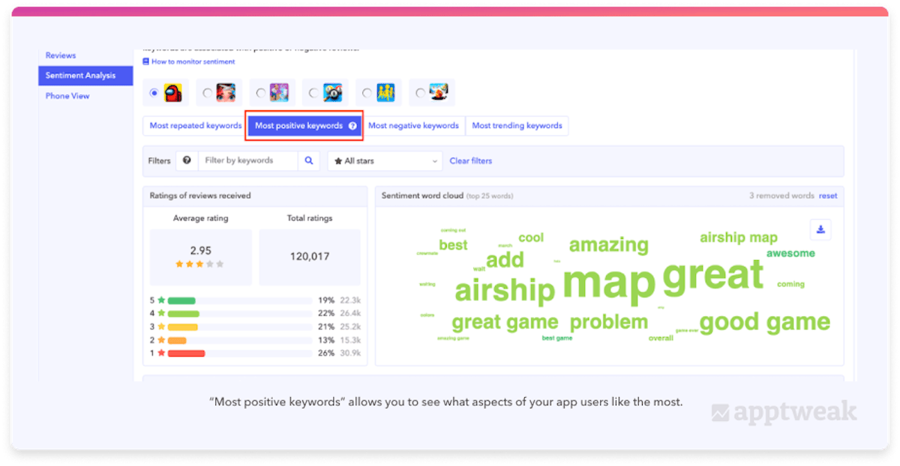Switch to Most trending keywords tab
The height and width of the screenshot is (466, 900).
coord(517,126)
